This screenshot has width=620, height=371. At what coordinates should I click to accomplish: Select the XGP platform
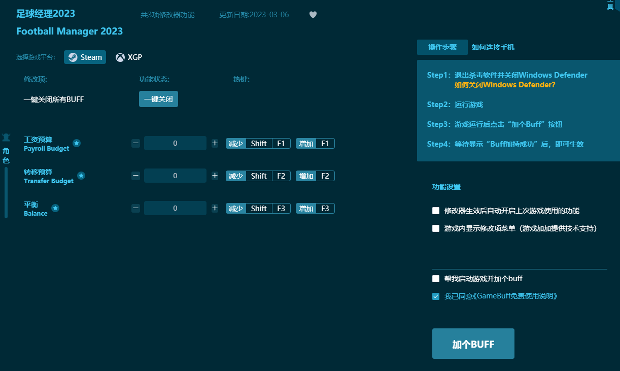tap(129, 57)
